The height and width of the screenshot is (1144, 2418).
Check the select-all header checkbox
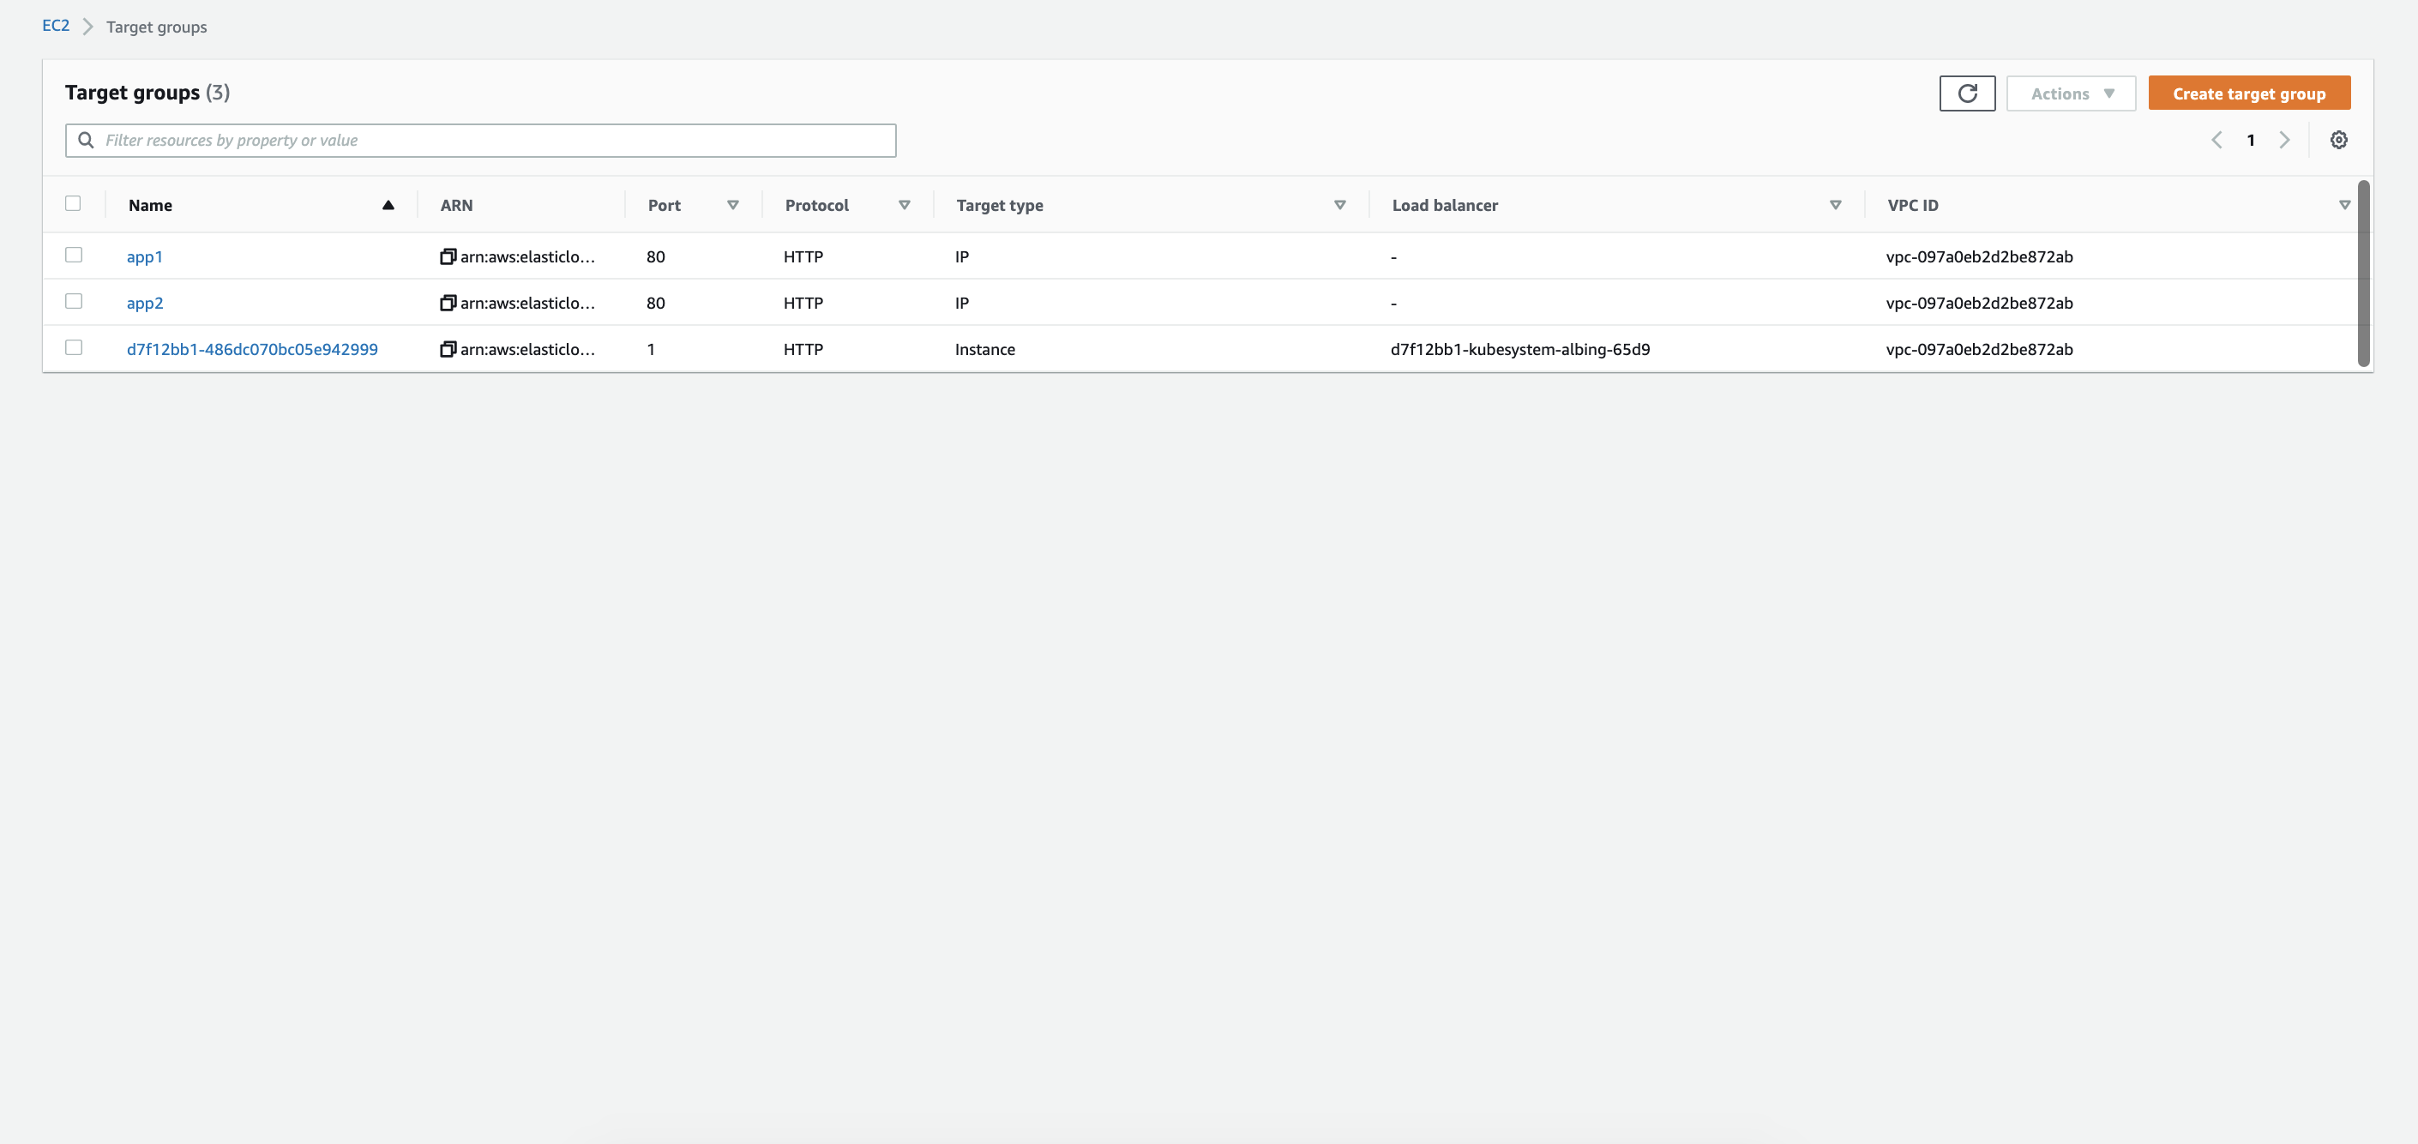point(72,202)
